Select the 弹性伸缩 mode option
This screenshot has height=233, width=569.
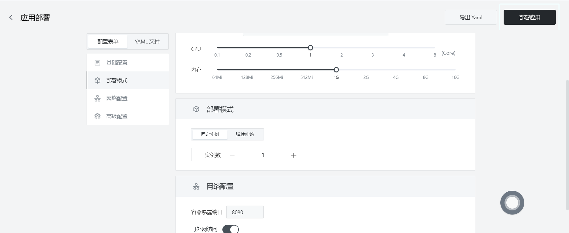[x=245, y=135]
